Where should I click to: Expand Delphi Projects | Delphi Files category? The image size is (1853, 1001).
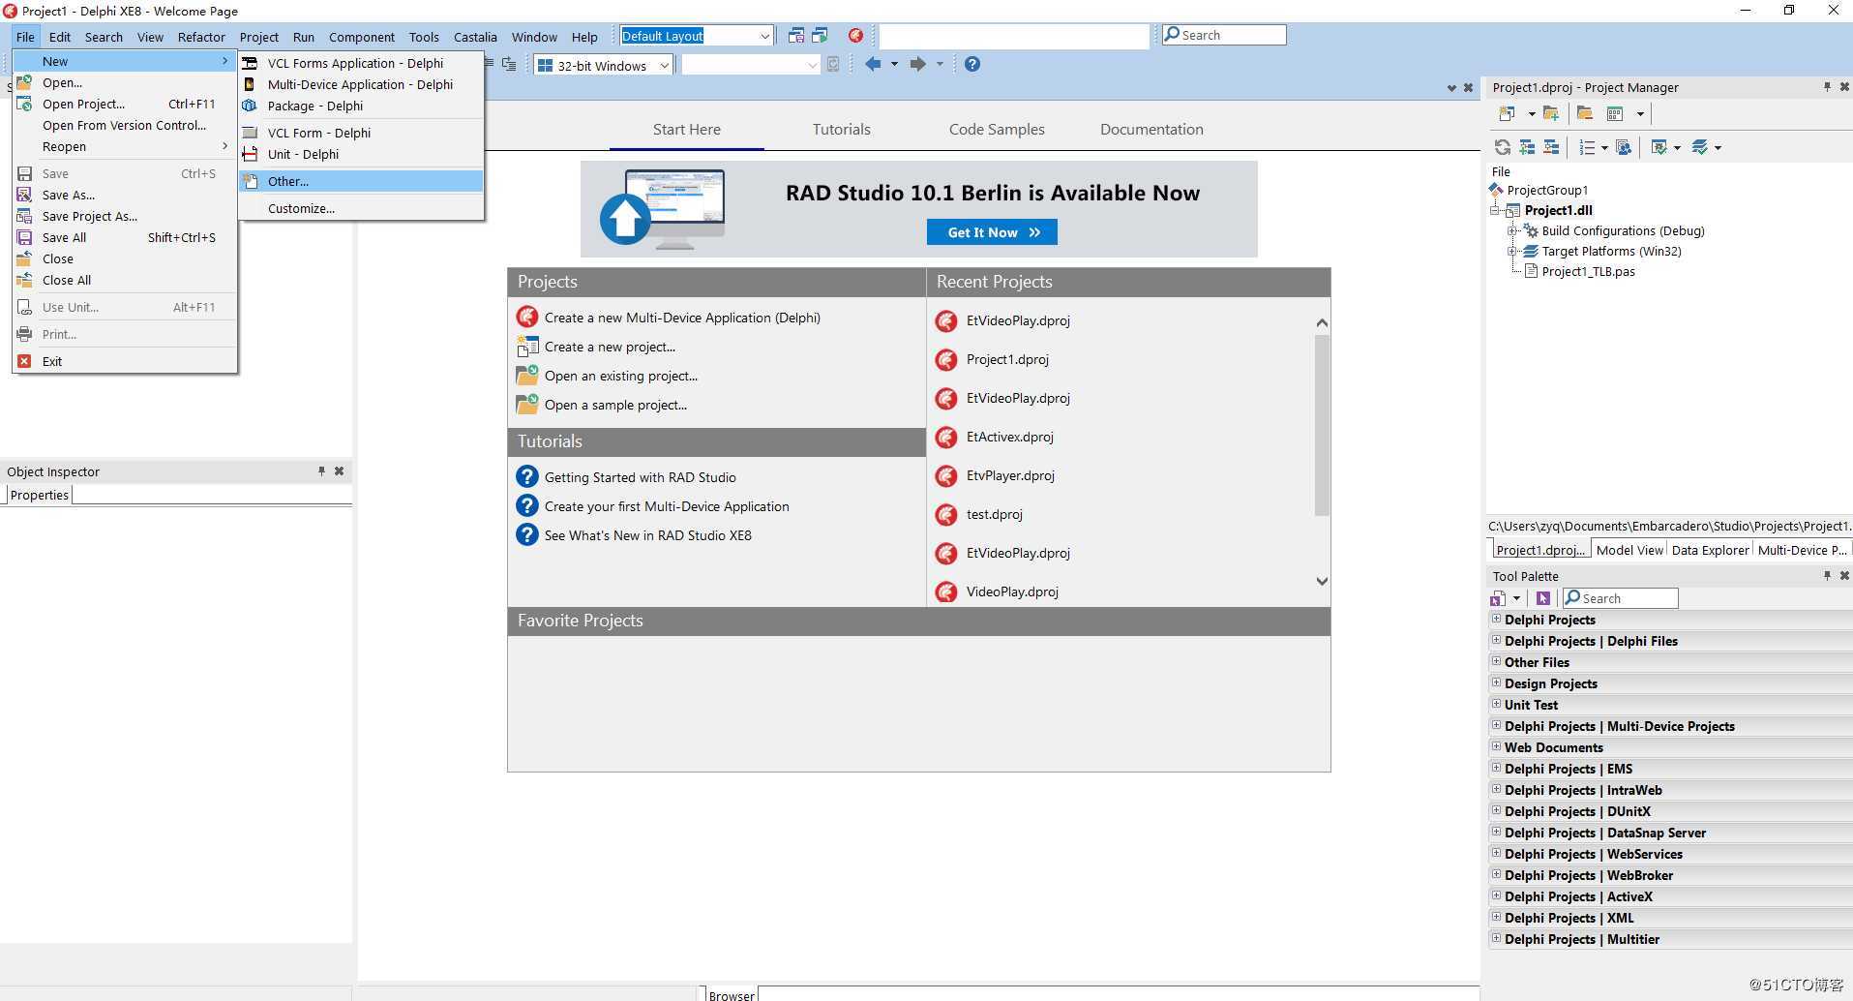1496,640
